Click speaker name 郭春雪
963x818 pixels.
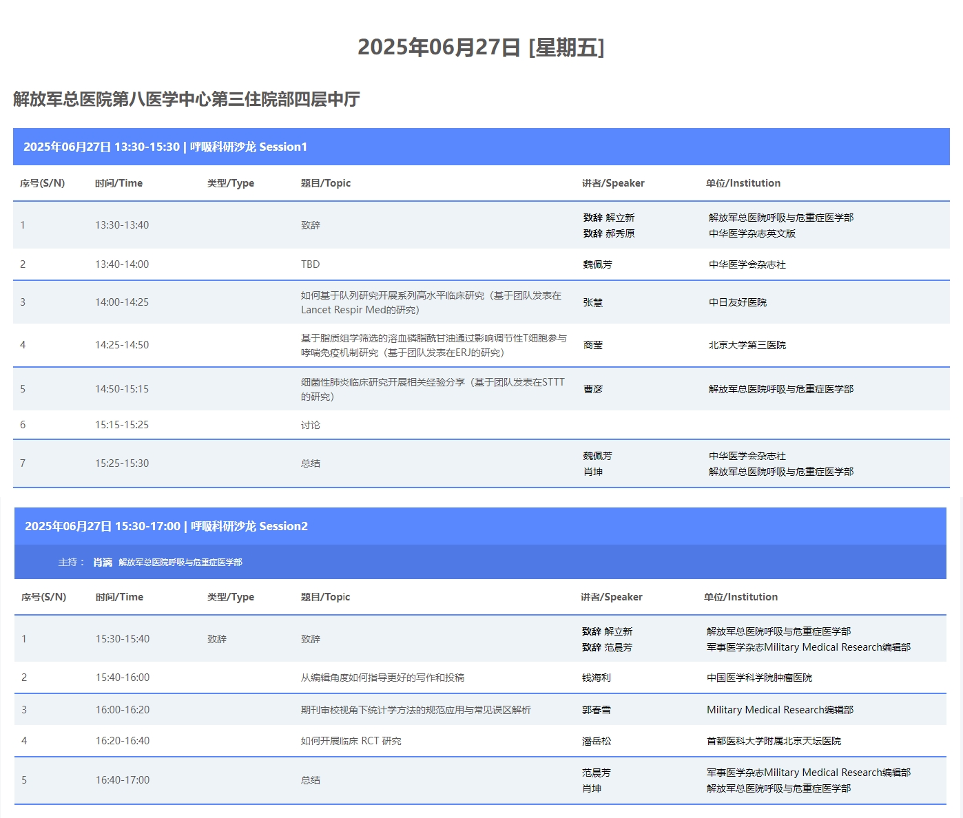597,710
